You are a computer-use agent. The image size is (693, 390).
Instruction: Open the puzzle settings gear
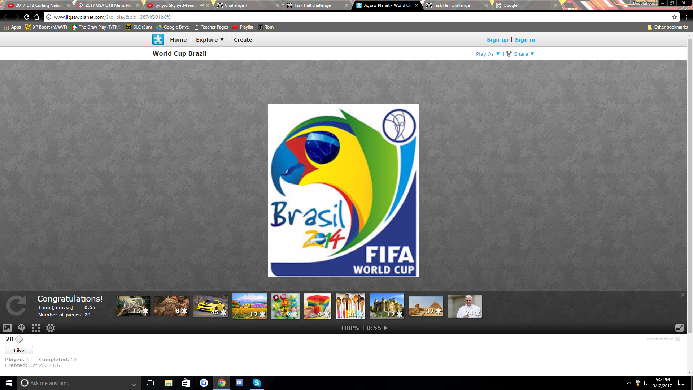click(x=51, y=328)
